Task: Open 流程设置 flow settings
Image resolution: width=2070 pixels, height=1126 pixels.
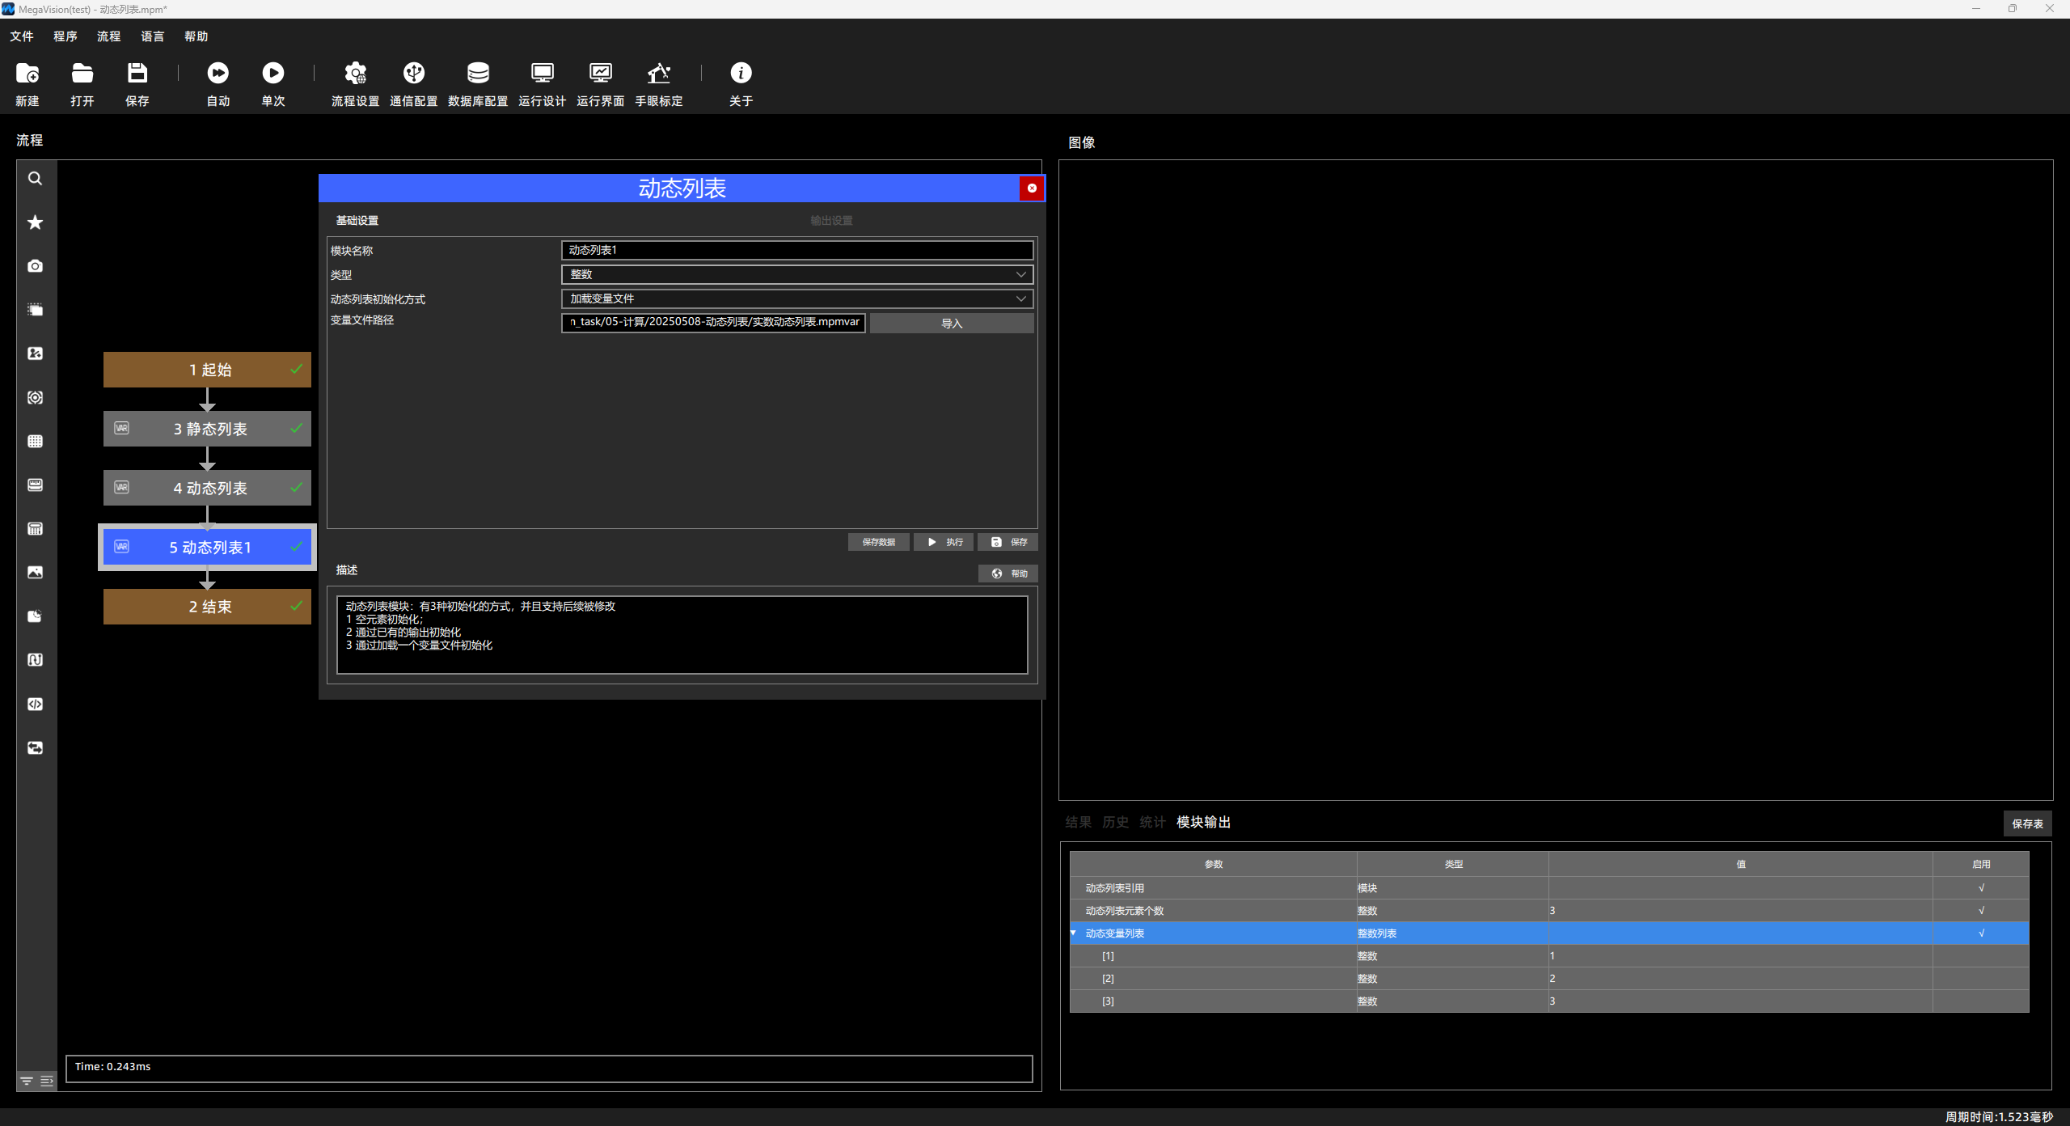Action: (x=356, y=74)
